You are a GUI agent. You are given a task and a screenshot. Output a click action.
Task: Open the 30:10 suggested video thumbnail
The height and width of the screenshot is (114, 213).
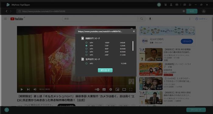point(151,98)
